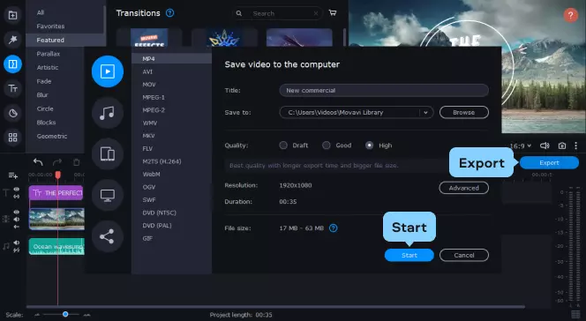Click the blue Start button

pyautogui.click(x=409, y=255)
